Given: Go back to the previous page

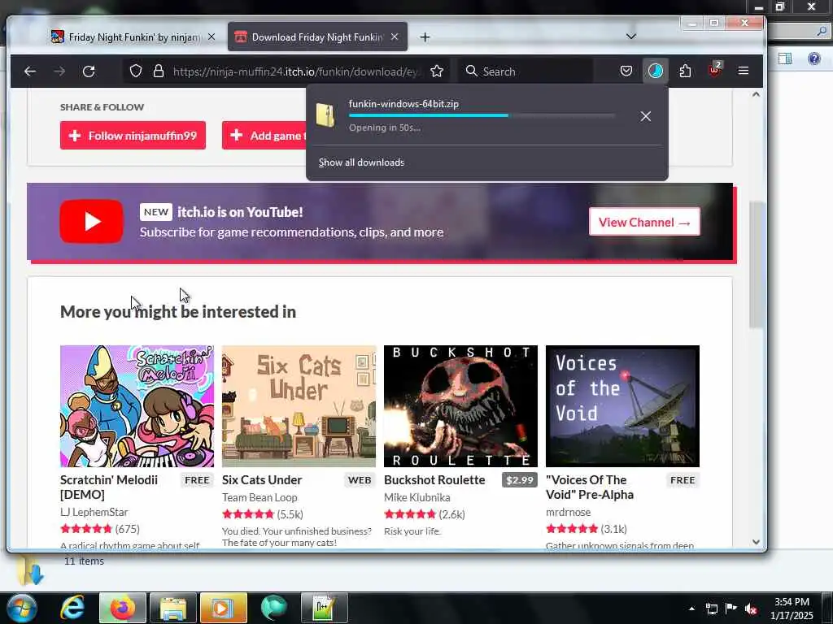Looking at the screenshot, I should coord(30,71).
